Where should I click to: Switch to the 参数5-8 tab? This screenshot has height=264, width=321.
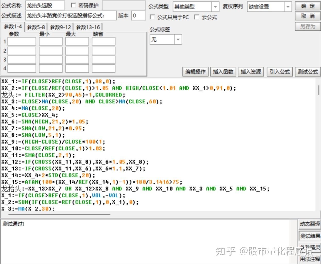(36, 27)
